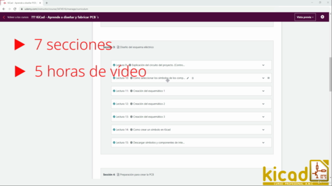
Task: Select Explicación del circuito del proyecto lecture
Action: click(x=158, y=65)
